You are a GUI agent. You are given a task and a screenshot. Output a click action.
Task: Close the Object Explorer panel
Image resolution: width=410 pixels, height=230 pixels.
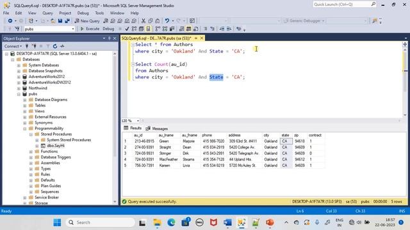(x=115, y=38)
